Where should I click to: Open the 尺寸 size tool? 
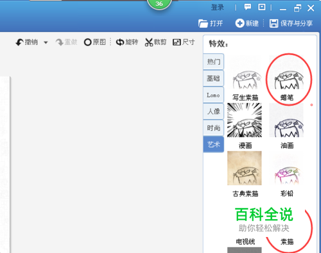[x=184, y=42]
